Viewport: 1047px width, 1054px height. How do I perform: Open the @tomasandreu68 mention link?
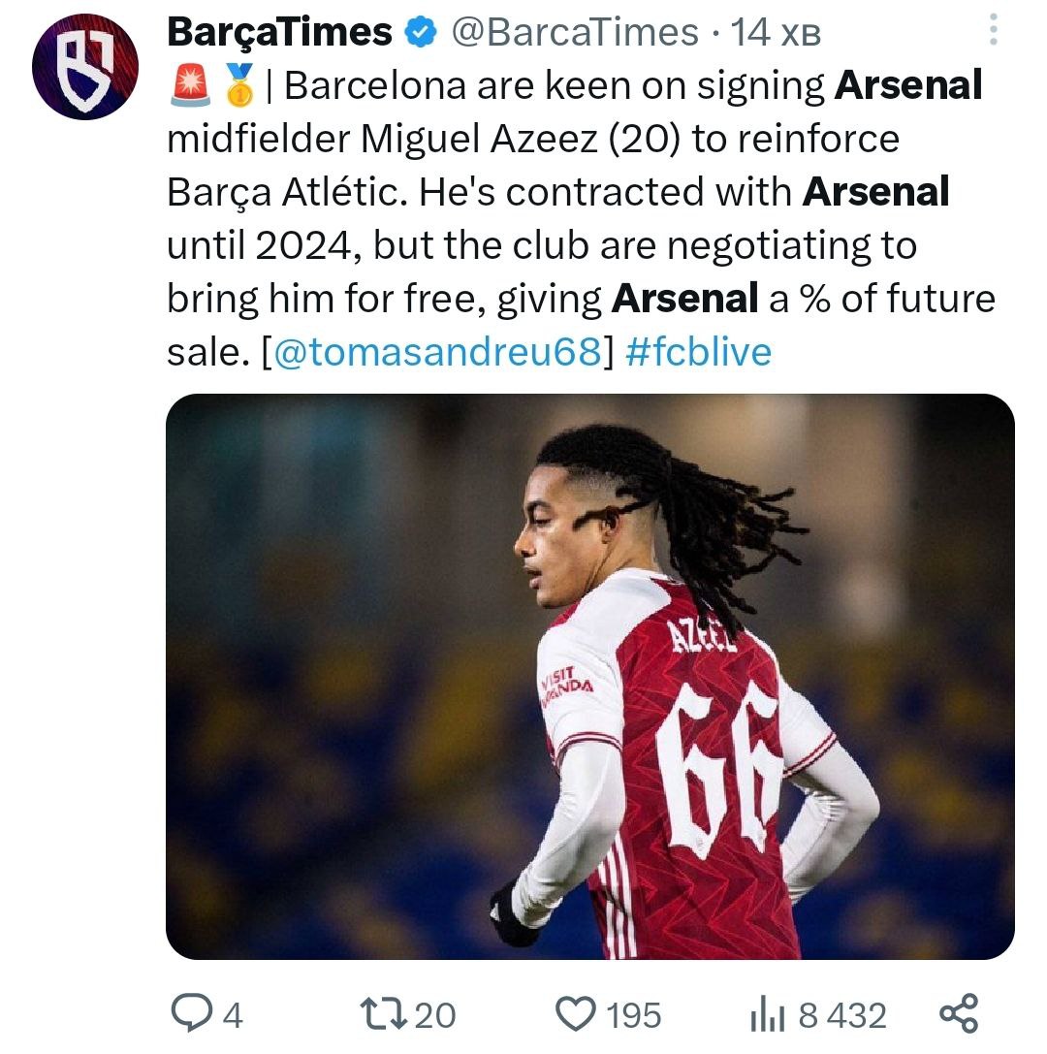coord(437,352)
